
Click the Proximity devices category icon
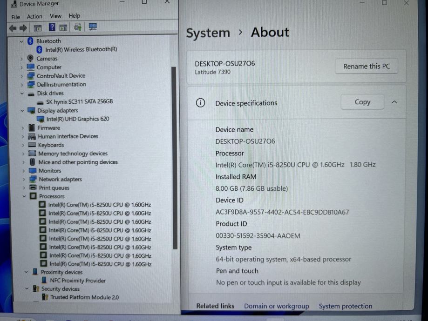[35, 272]
